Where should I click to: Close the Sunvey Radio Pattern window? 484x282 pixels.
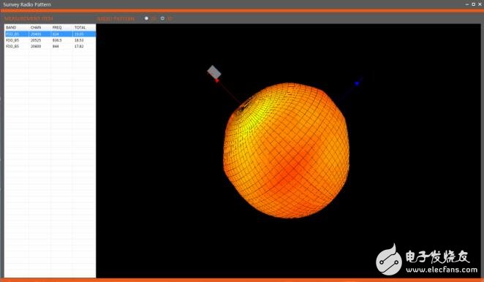[480, 4]
